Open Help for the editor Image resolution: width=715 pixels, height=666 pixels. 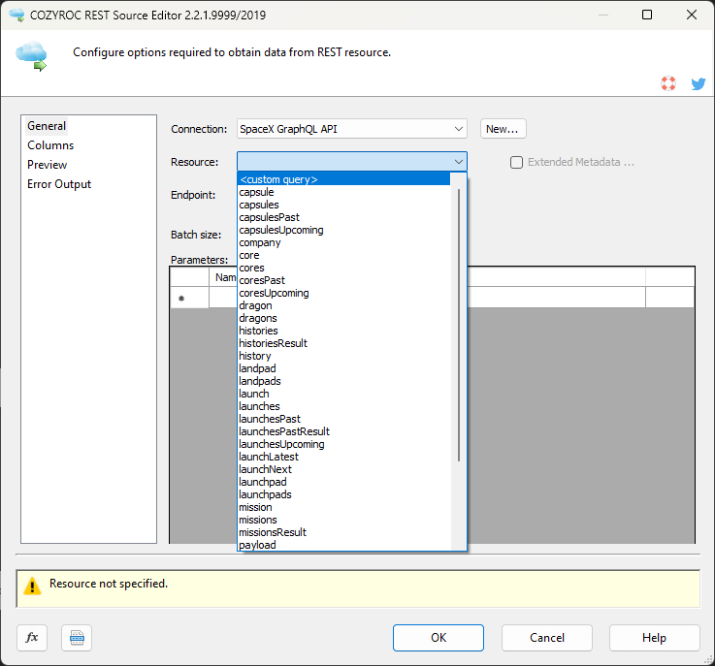pos(654,637)
